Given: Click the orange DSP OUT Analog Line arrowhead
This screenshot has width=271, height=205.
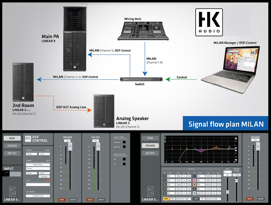Looking at the screenshot, I should coord(89,110).
